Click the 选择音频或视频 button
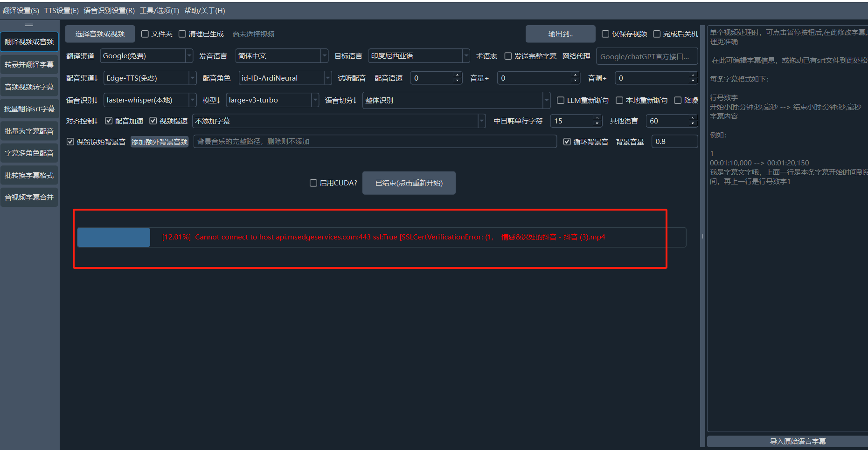The height and width of the screenshot is (450, 868). point(100,34)
